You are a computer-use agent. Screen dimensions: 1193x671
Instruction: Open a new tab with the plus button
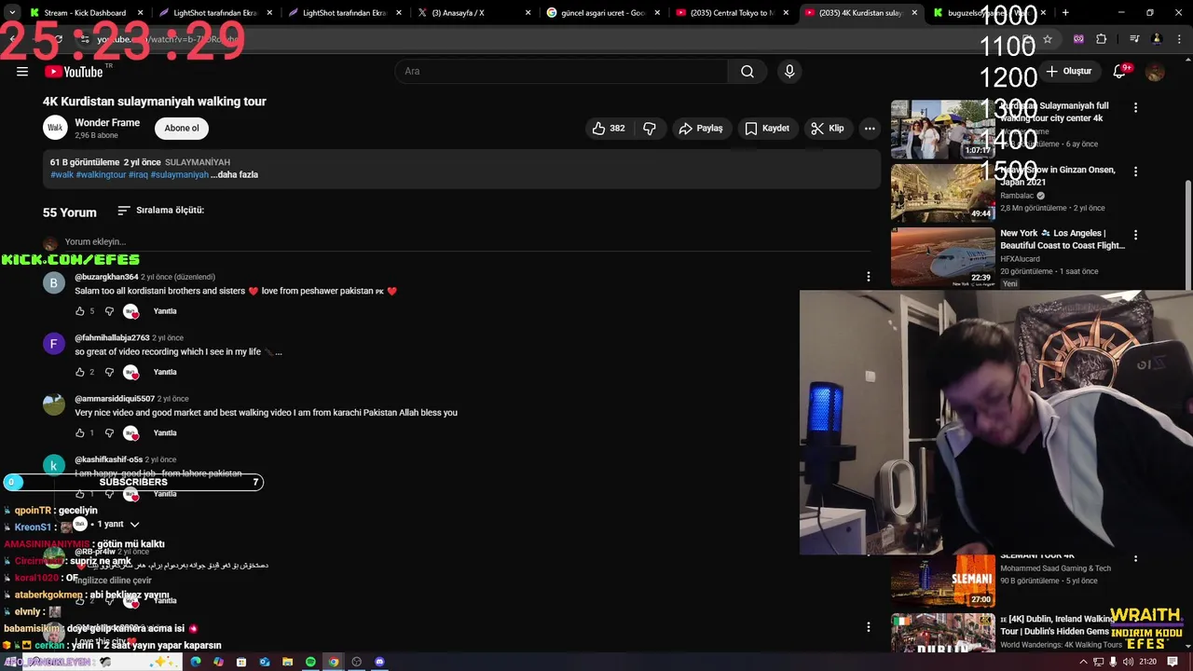click(1065, 13)
